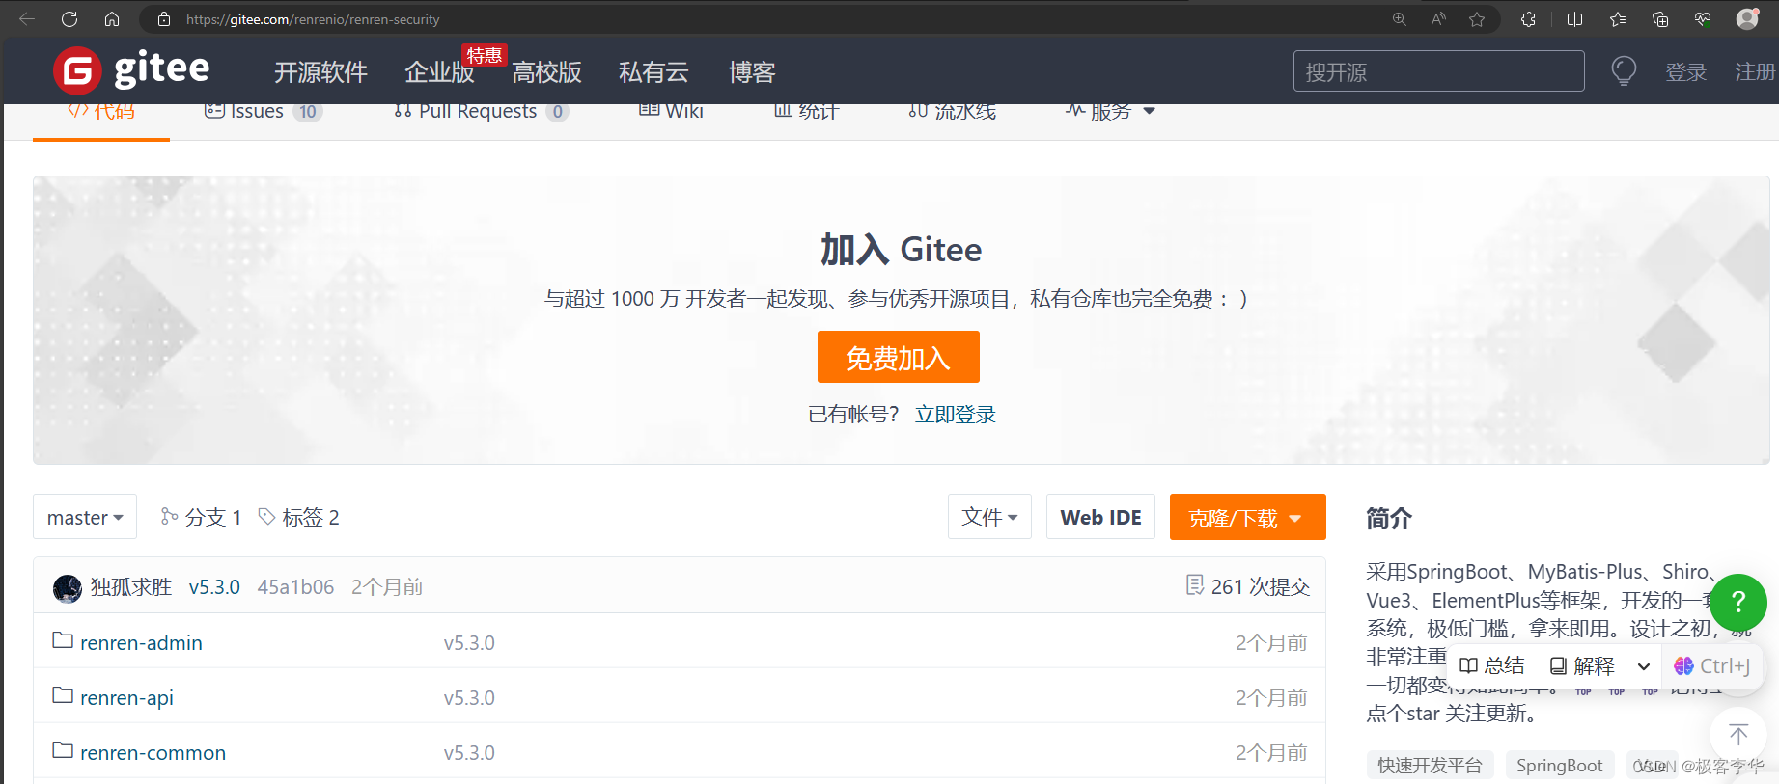Open browser essentials heart icon
Image resolution: width=1779 pixels, height=784 pixels.
point(1703,19)
